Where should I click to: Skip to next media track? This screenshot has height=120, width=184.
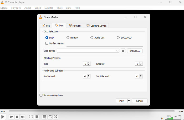point(23,117)
